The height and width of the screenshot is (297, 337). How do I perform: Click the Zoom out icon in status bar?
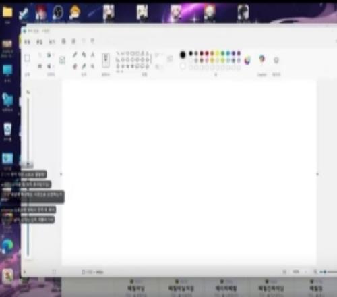pos(315,272)
